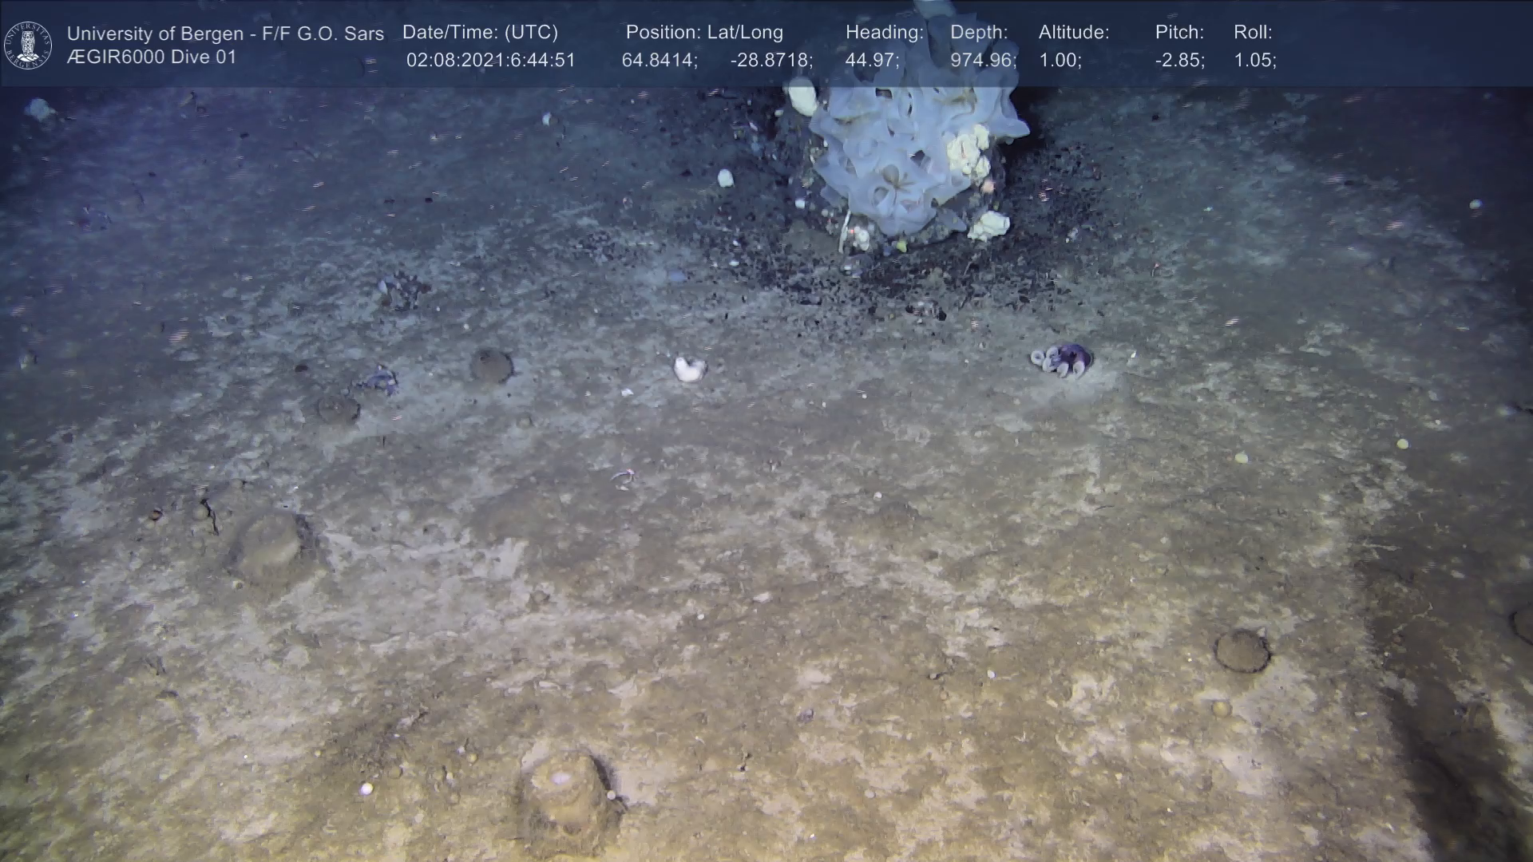This screenshot has height=862, width=1533.
Task: Select the pitch value -2.85
Action: tap(1179, 61)
